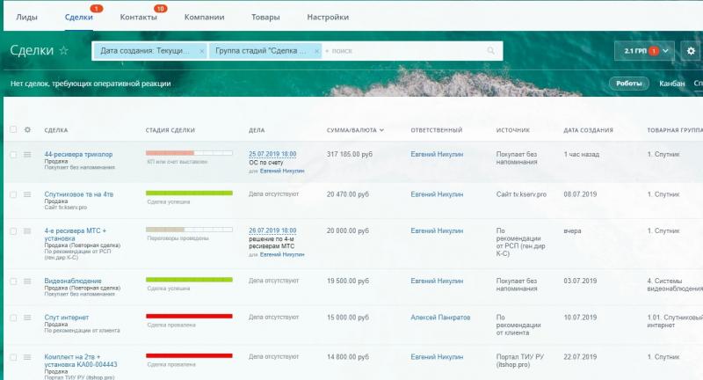The image size is (703, 380).
Task: Click the amount 317 185.00 руб
Action: [x=350, y=154]
